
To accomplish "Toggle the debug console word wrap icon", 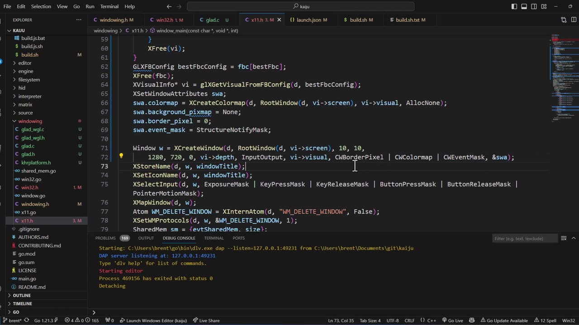I will (564, 238).
